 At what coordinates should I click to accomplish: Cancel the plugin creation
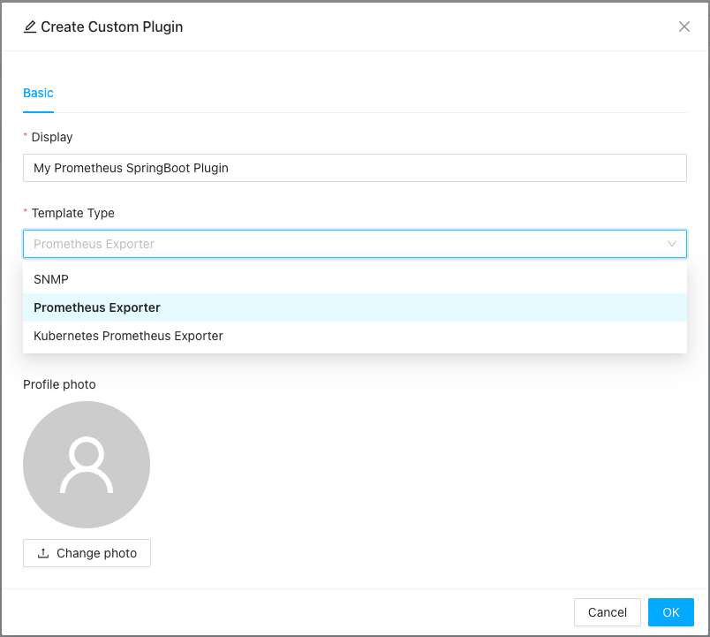click(x=607, y=612)
